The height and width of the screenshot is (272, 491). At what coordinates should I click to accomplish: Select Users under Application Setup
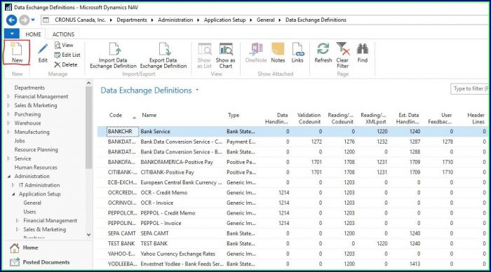[29, 212]
